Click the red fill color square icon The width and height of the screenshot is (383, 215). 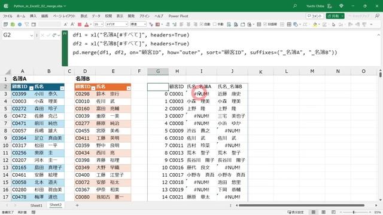(x=80, y=24)
